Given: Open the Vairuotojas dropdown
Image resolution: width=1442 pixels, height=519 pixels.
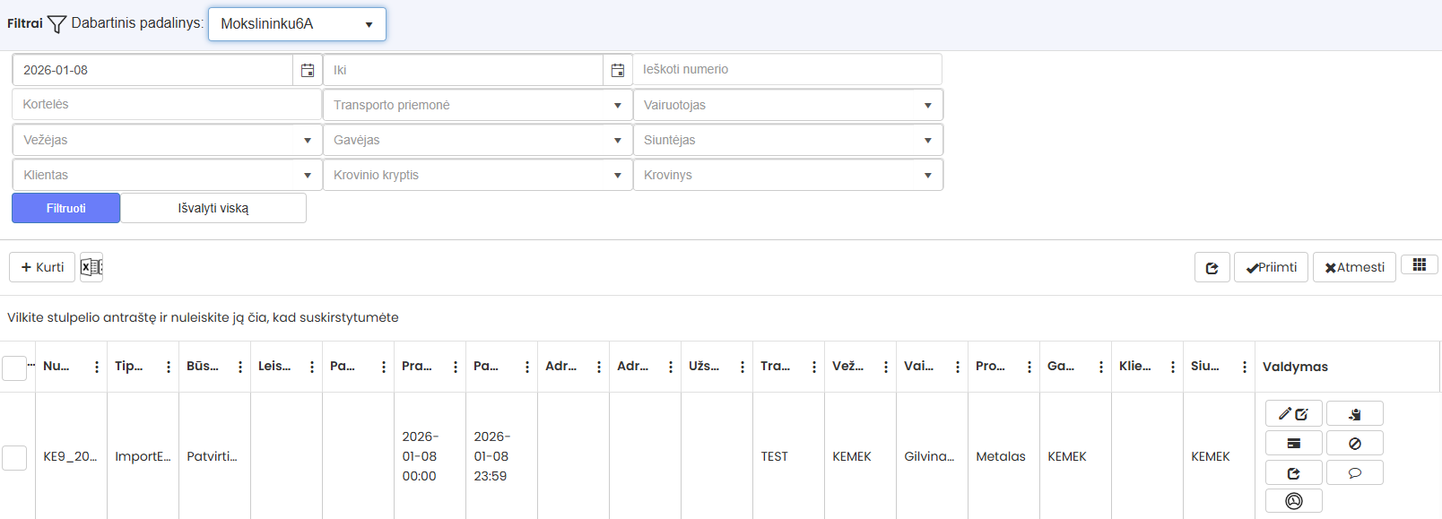Looking at the screenshot, I should pyautogui.click(x=787, y=105).
